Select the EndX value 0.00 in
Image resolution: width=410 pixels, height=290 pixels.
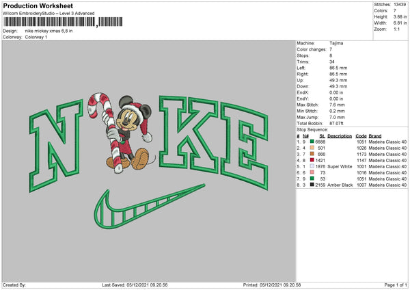click(336, 92)
